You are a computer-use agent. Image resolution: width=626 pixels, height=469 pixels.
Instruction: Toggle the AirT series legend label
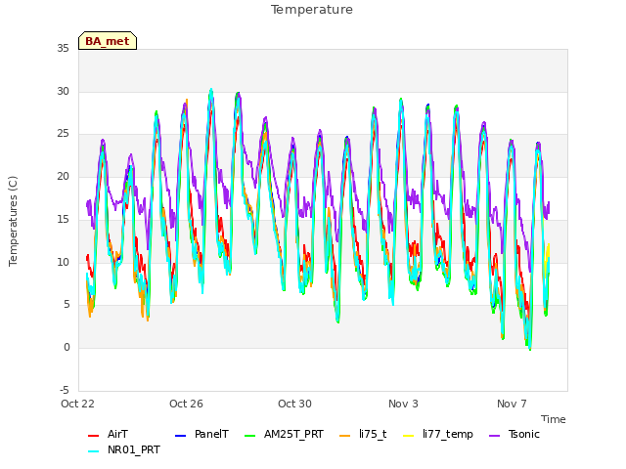[x=117, y=434]
